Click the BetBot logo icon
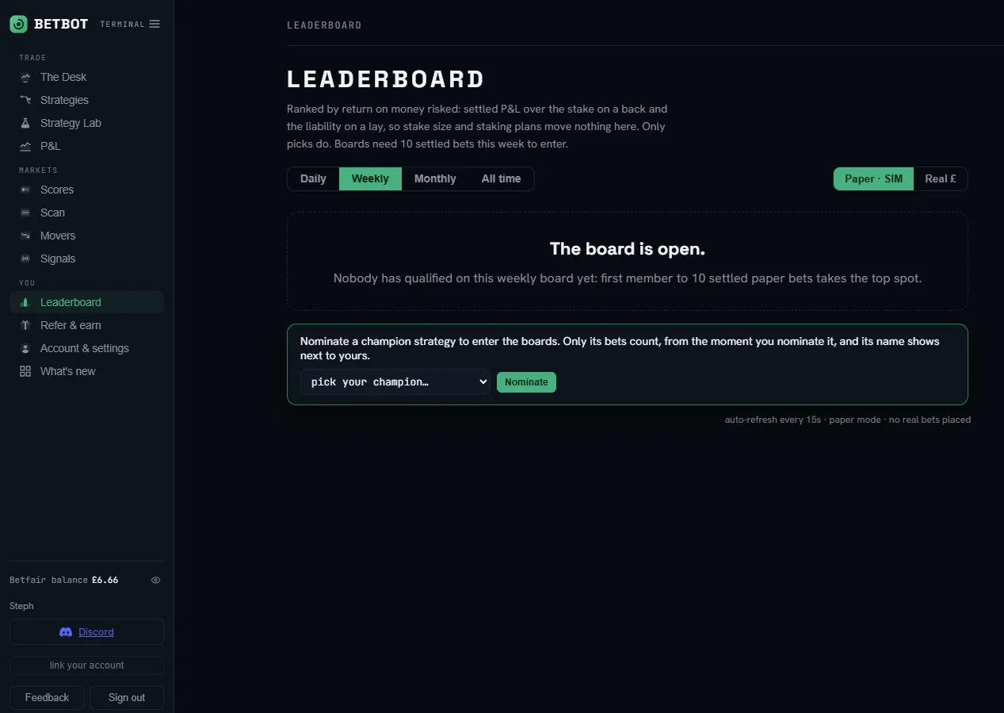 click(x=18, y=24)
